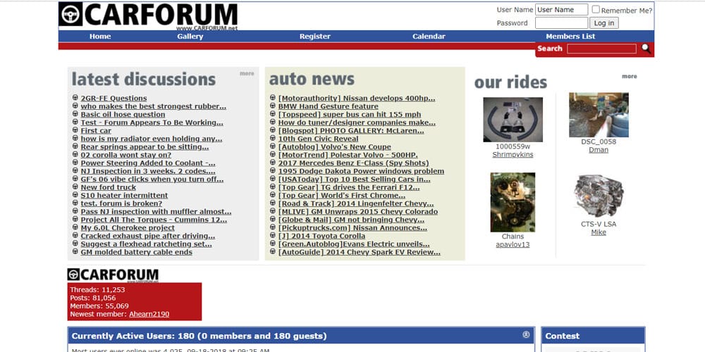Click the plus icon beside 02 corolla wont stay on
705x352 pixels.
coord(75,154)
